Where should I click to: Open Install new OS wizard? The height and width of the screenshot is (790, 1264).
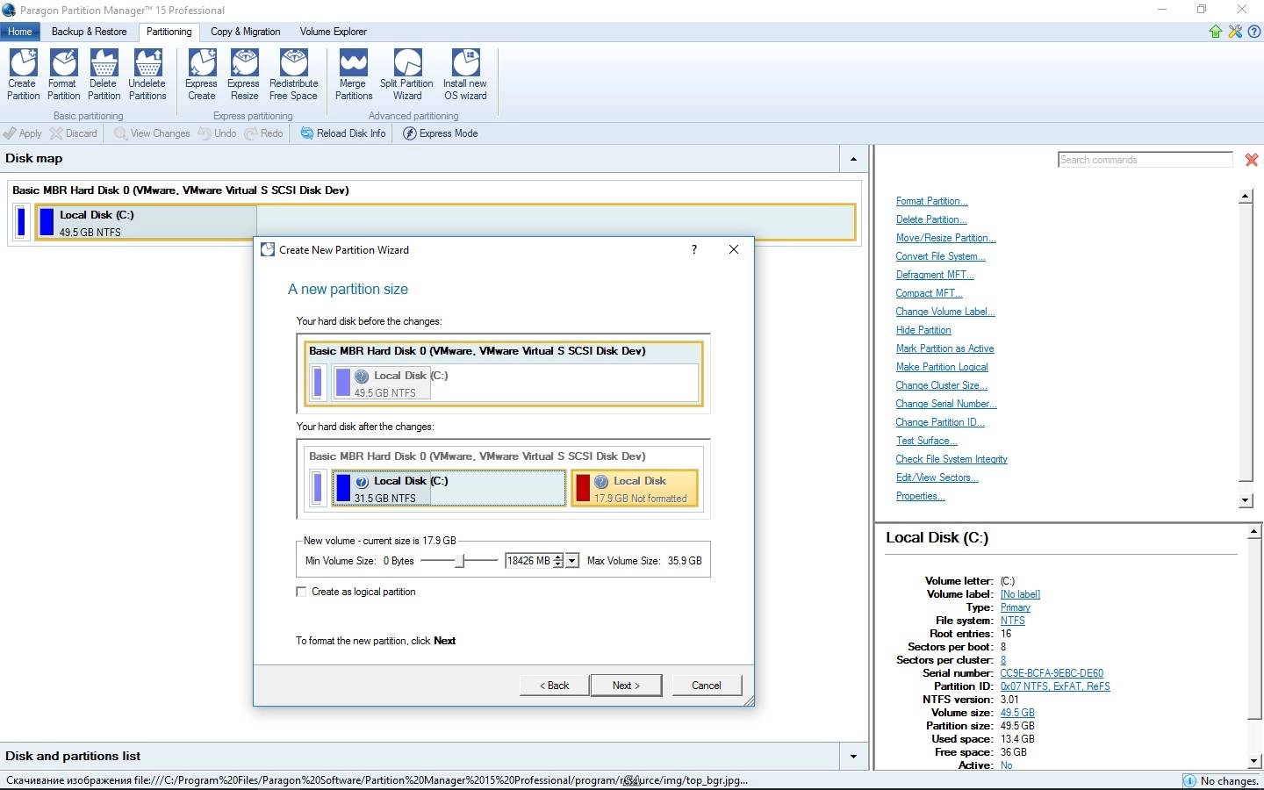[x=465, y=74]
